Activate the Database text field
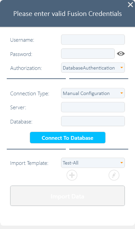This screenshot has width=135, height=229. click(93, 121)
